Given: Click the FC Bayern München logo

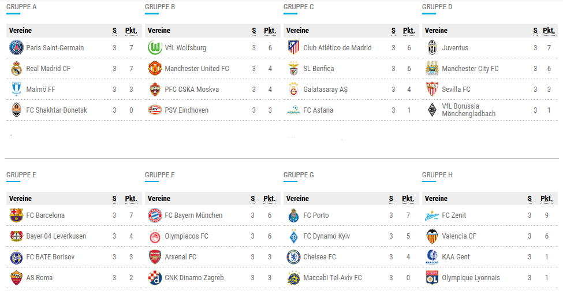Looking at the screenshot, I should [155, 215].
